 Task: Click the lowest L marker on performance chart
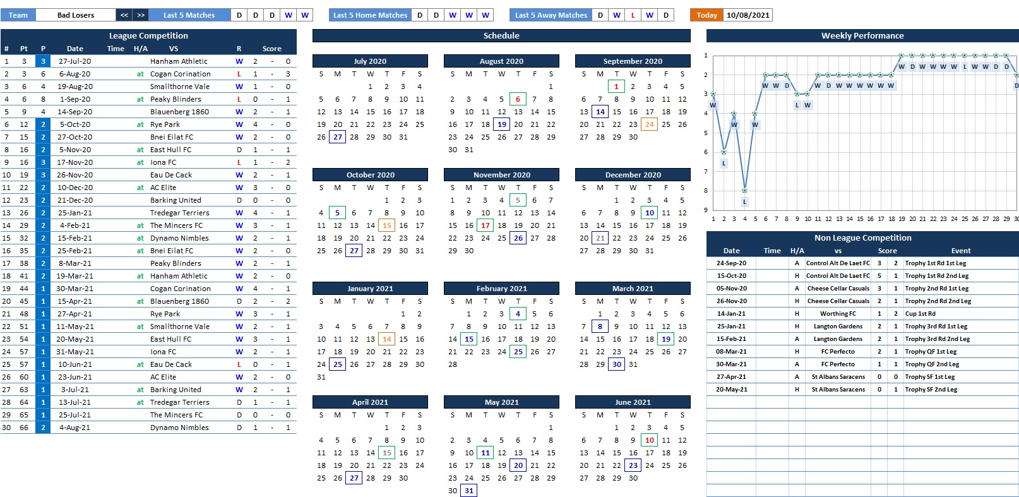(x=745, y=201)
